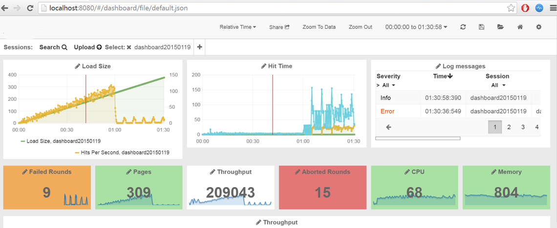Edit the small Throughput stat panel title

pyautogui.click(x=231, y=172)
